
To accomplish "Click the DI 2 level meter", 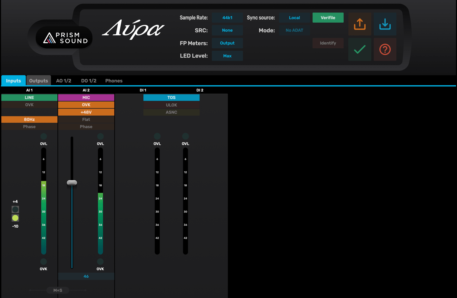I will 185,201.
